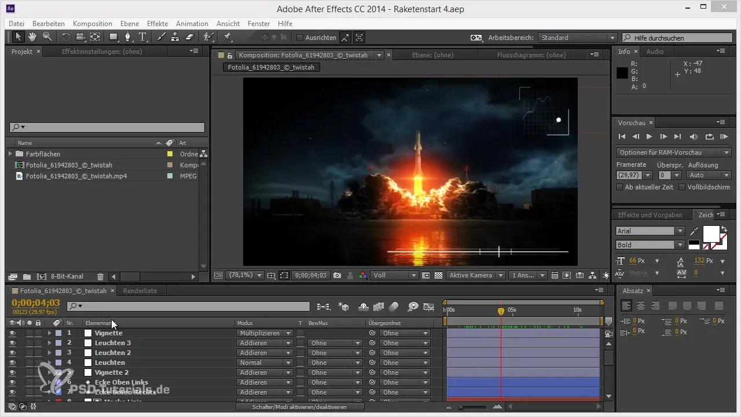Take a snapshot with the camera icon
Screen dimensions: 741x417
338,275
